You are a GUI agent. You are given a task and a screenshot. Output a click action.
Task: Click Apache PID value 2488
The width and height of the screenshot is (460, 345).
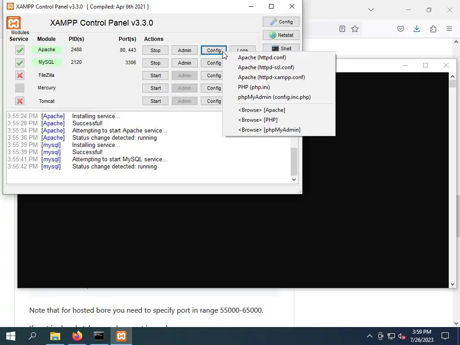point(76,49)
